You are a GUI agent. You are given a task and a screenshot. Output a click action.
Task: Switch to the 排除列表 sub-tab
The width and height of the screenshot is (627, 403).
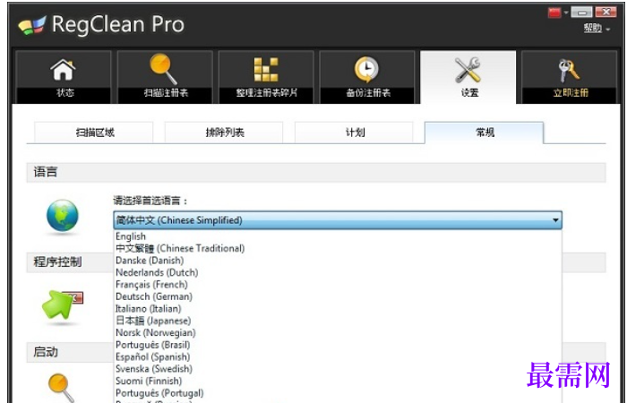tap(224, 133)
